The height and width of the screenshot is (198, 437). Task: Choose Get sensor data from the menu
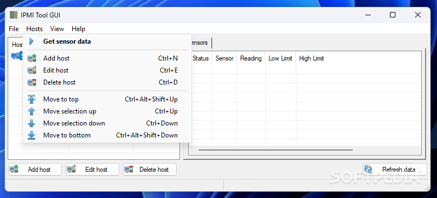pyautogui.click(x=107, y=41)
